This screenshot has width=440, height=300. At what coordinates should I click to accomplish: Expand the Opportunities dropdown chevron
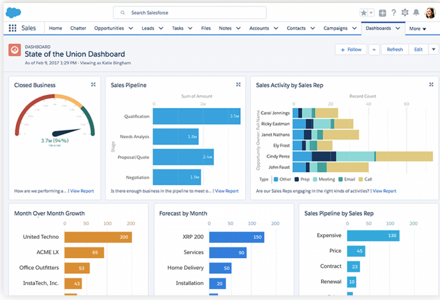coord(131,28)
